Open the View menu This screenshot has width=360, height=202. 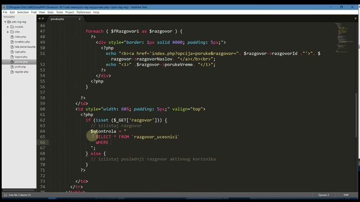(x=42, y=12)
